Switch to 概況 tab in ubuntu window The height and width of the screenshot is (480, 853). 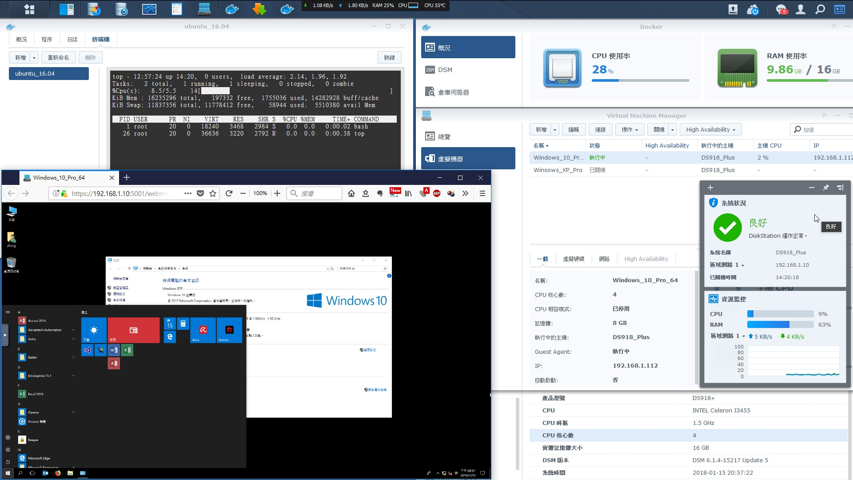pyautogui.click(x=21, y=40)
